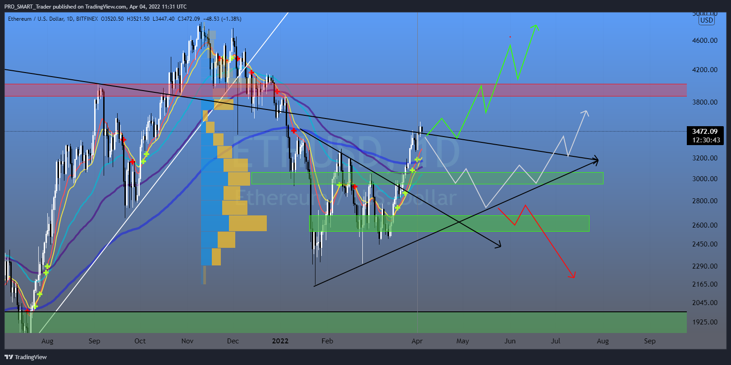Click the Feb label on the time axis
Image resolution: width=731 pixels, height=365 pixels.
(327, 341)
